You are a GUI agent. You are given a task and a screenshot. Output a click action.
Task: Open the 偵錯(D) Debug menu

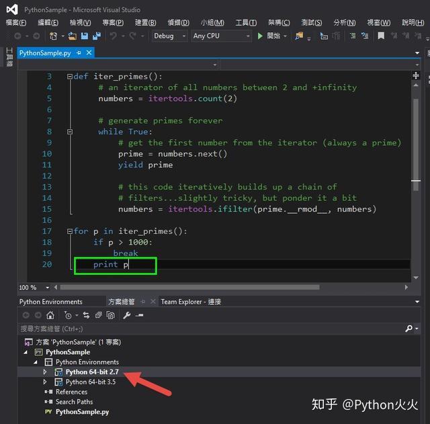coord(179,22)
